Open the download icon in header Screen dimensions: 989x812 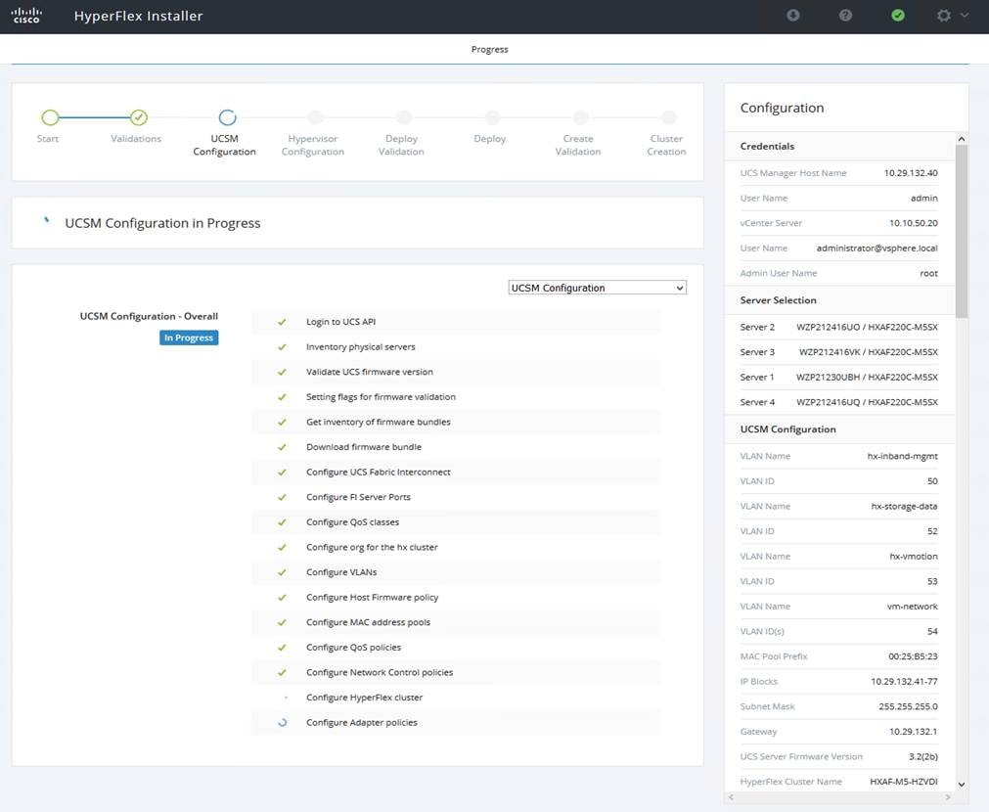(x=792, y=15)
